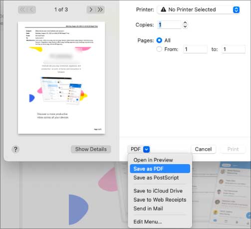This screenshot has width=251, height=229.
Task: Choose Open in Preview from the PDF menu
Action: (x=160, y=160)
